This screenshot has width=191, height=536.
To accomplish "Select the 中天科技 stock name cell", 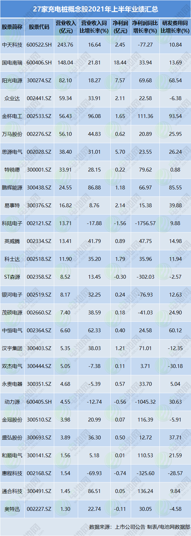I will coord(12,45).
